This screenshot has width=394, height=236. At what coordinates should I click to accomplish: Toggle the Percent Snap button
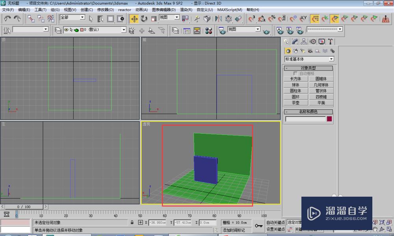click(271, 19)
